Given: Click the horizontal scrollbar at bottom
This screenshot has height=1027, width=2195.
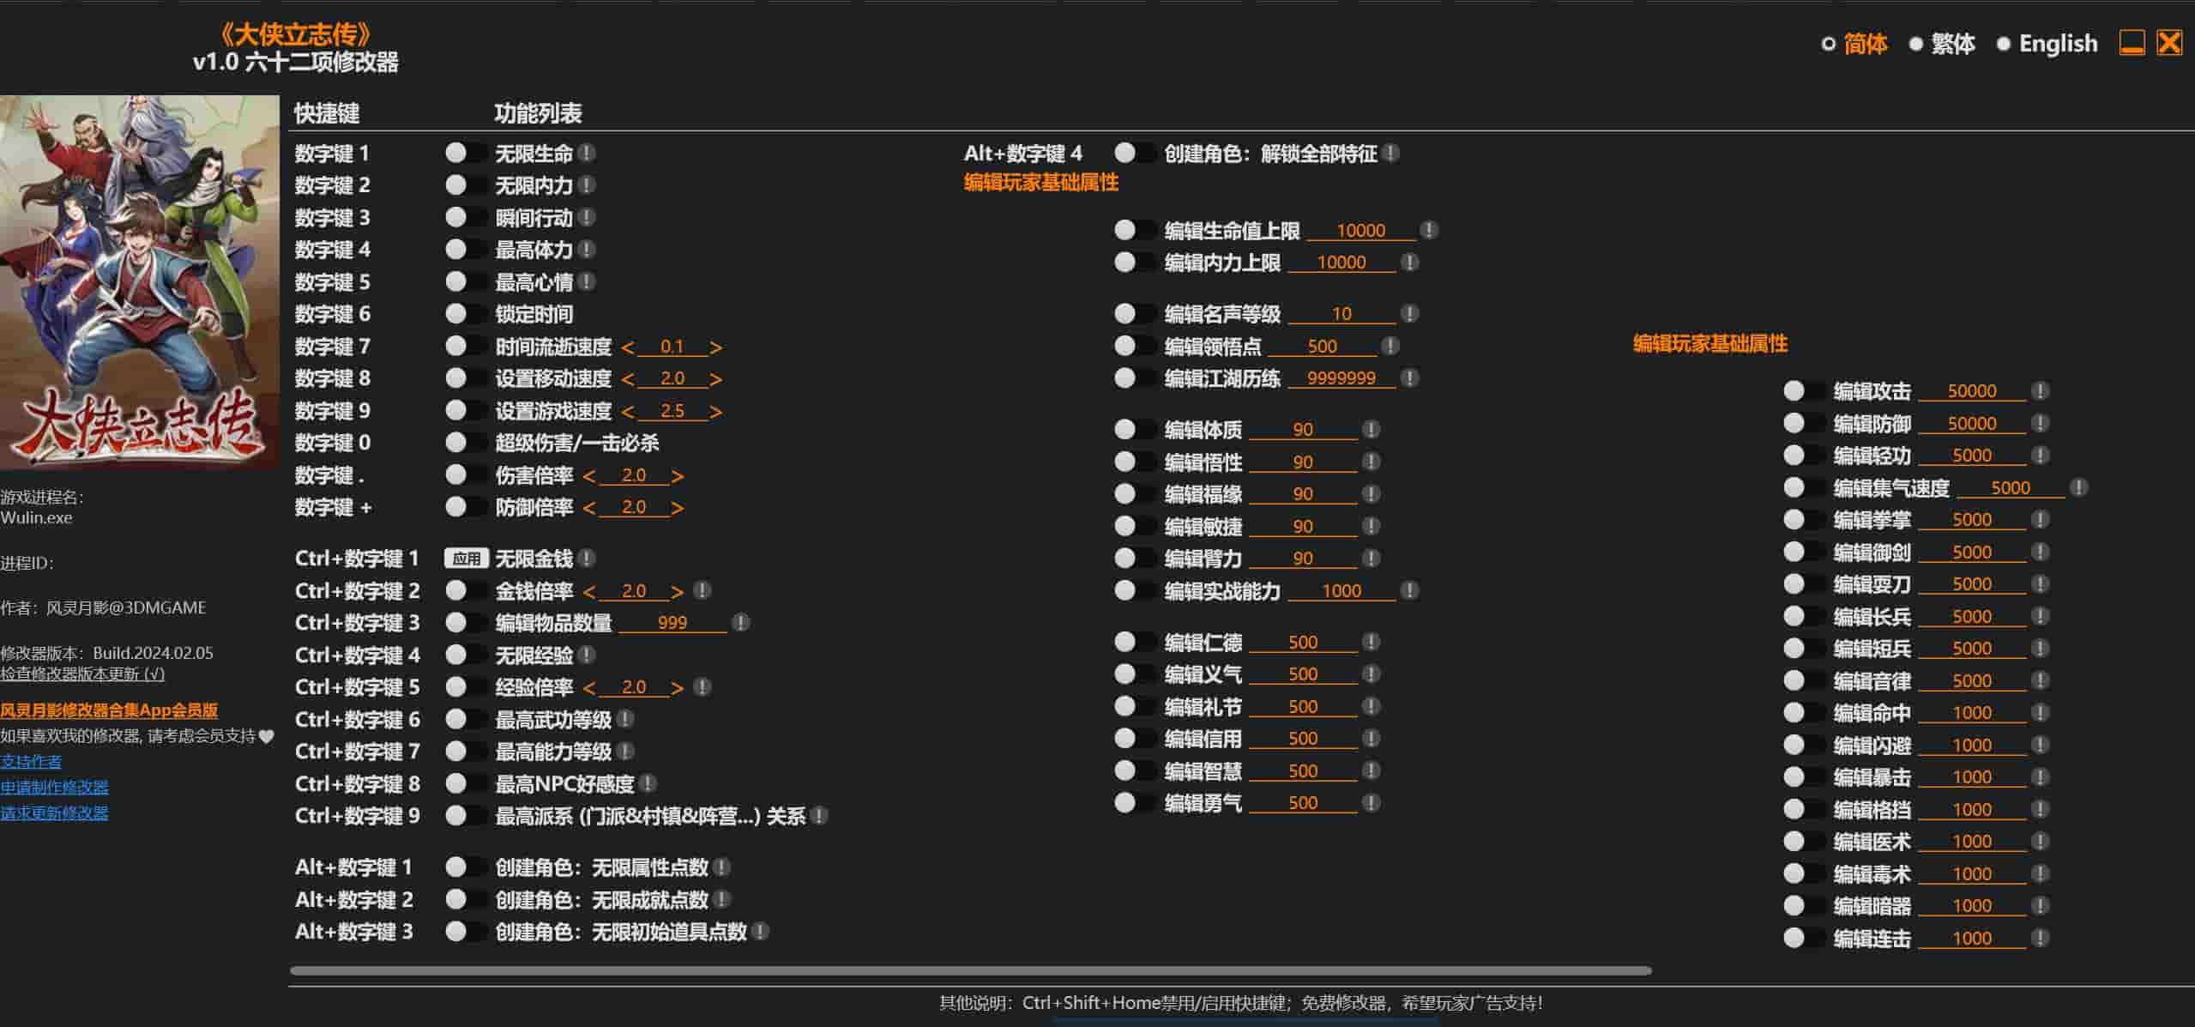Looking at the screenshot, I should (x=969, y=971).
